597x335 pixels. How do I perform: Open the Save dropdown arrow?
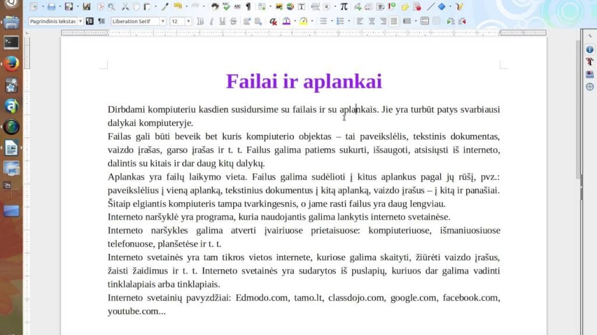point(78,6)
